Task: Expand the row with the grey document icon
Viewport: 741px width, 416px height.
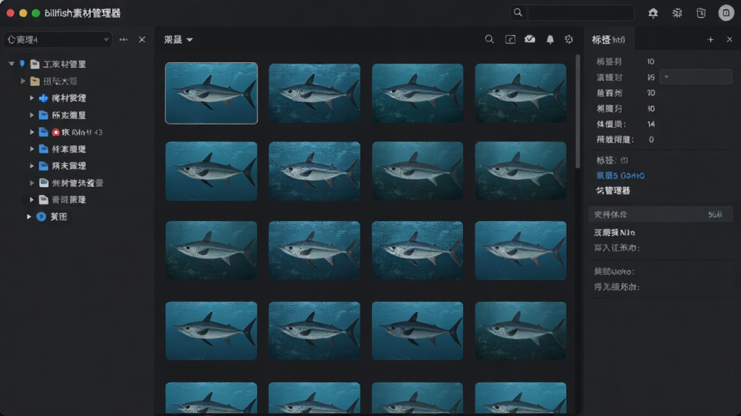Action: (32, 199)
